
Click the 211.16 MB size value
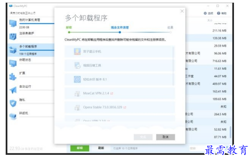click(220, 31)
